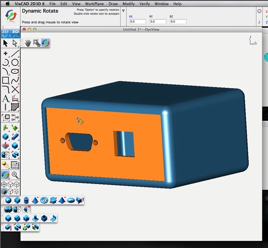Create an Ellipsoid primitive

coord(71,200)
